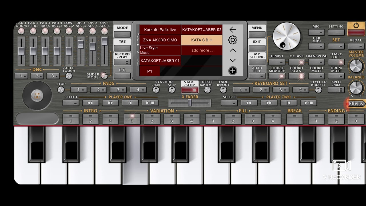Tap the up chevron in display panel
This screenshot has width=366, height=206.
[233, 50]
